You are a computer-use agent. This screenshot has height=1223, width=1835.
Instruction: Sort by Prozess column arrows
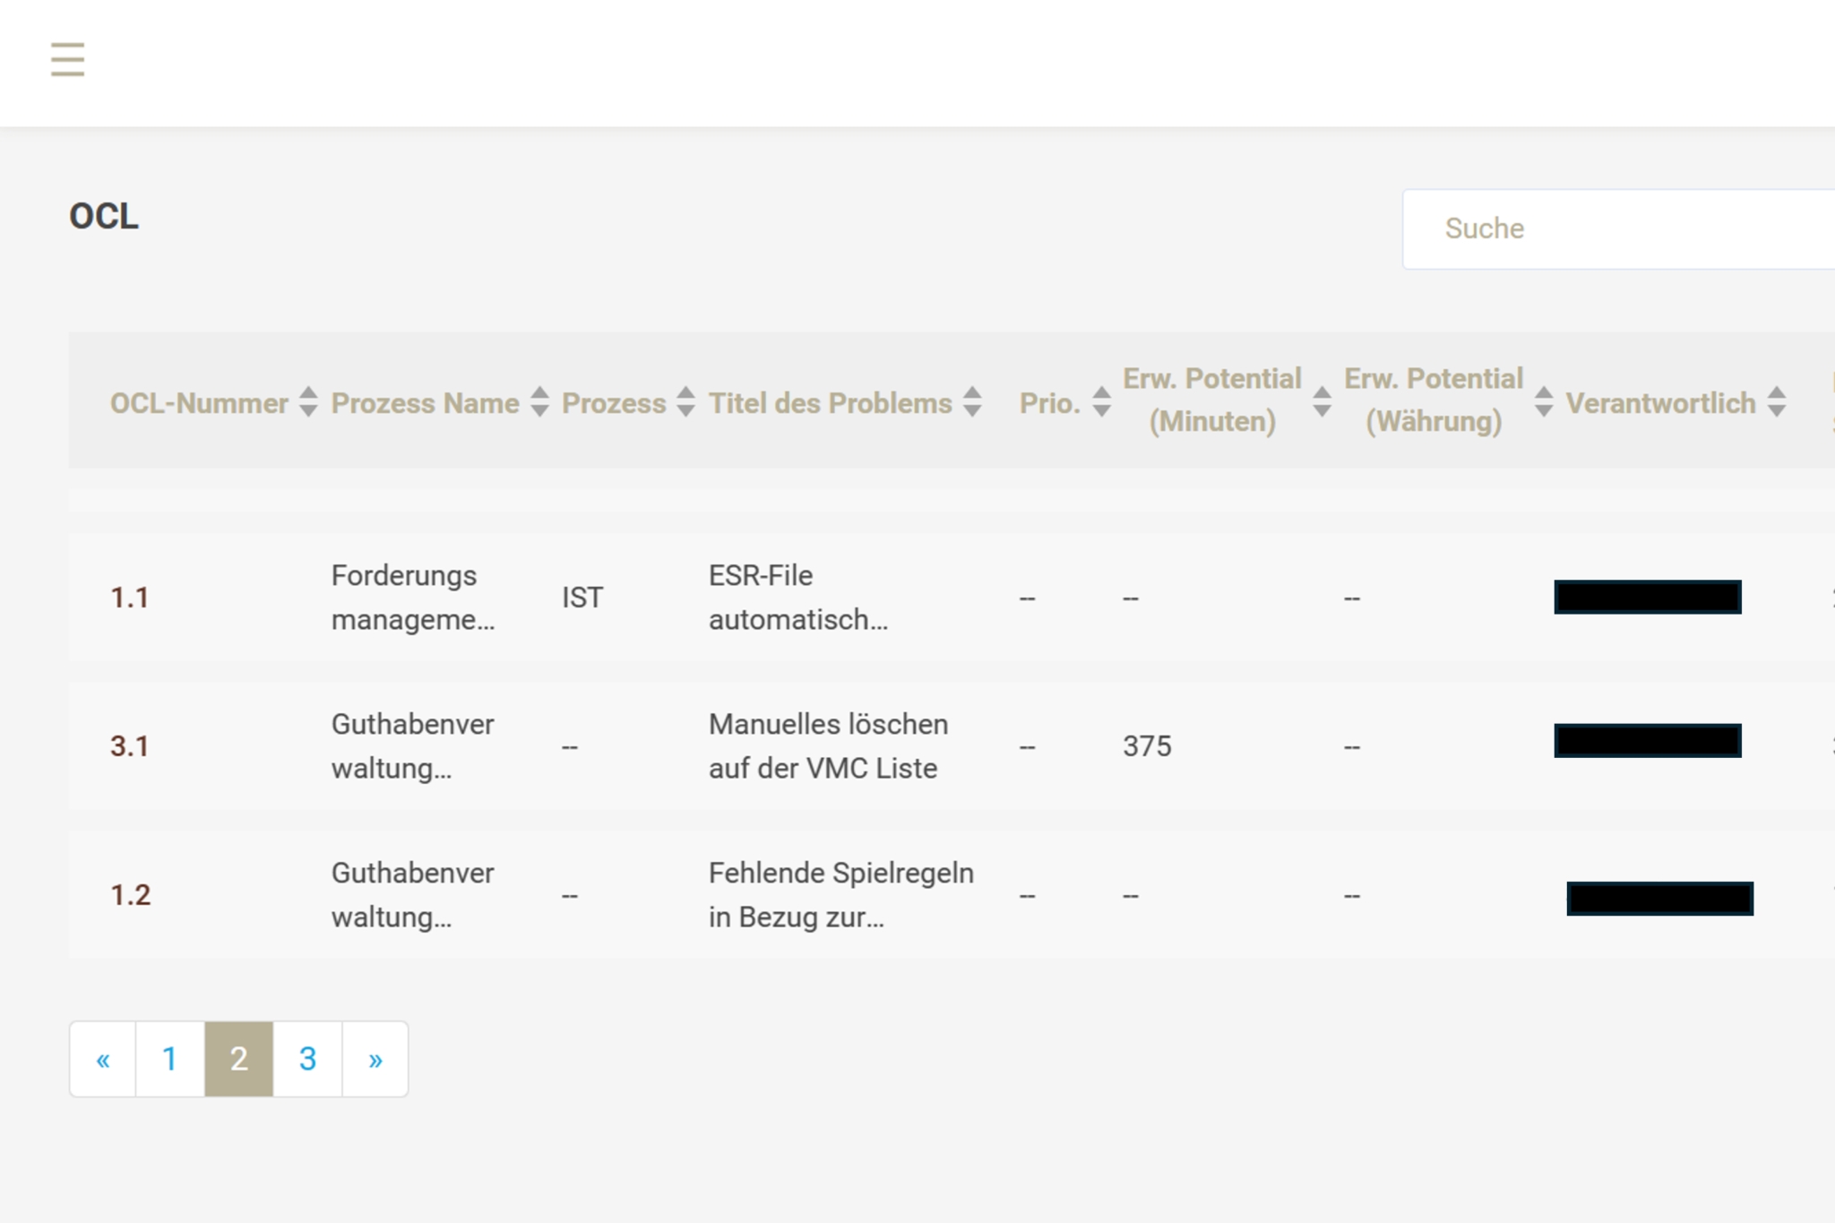(x=685, y=401)
